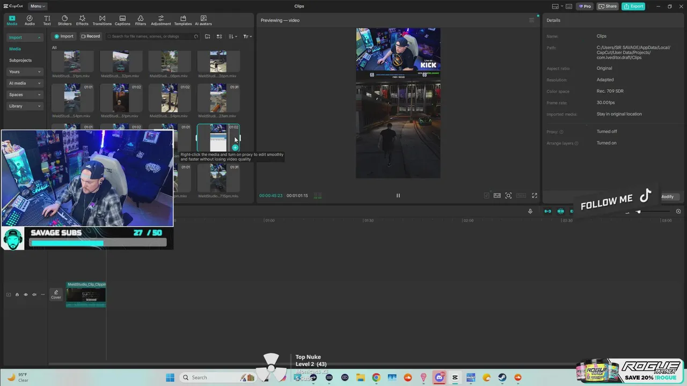Screen dimensions: 687x386
Task: Open the Audio tab in top toolbar
Action: pyautogui.click(x=30, y=20)
